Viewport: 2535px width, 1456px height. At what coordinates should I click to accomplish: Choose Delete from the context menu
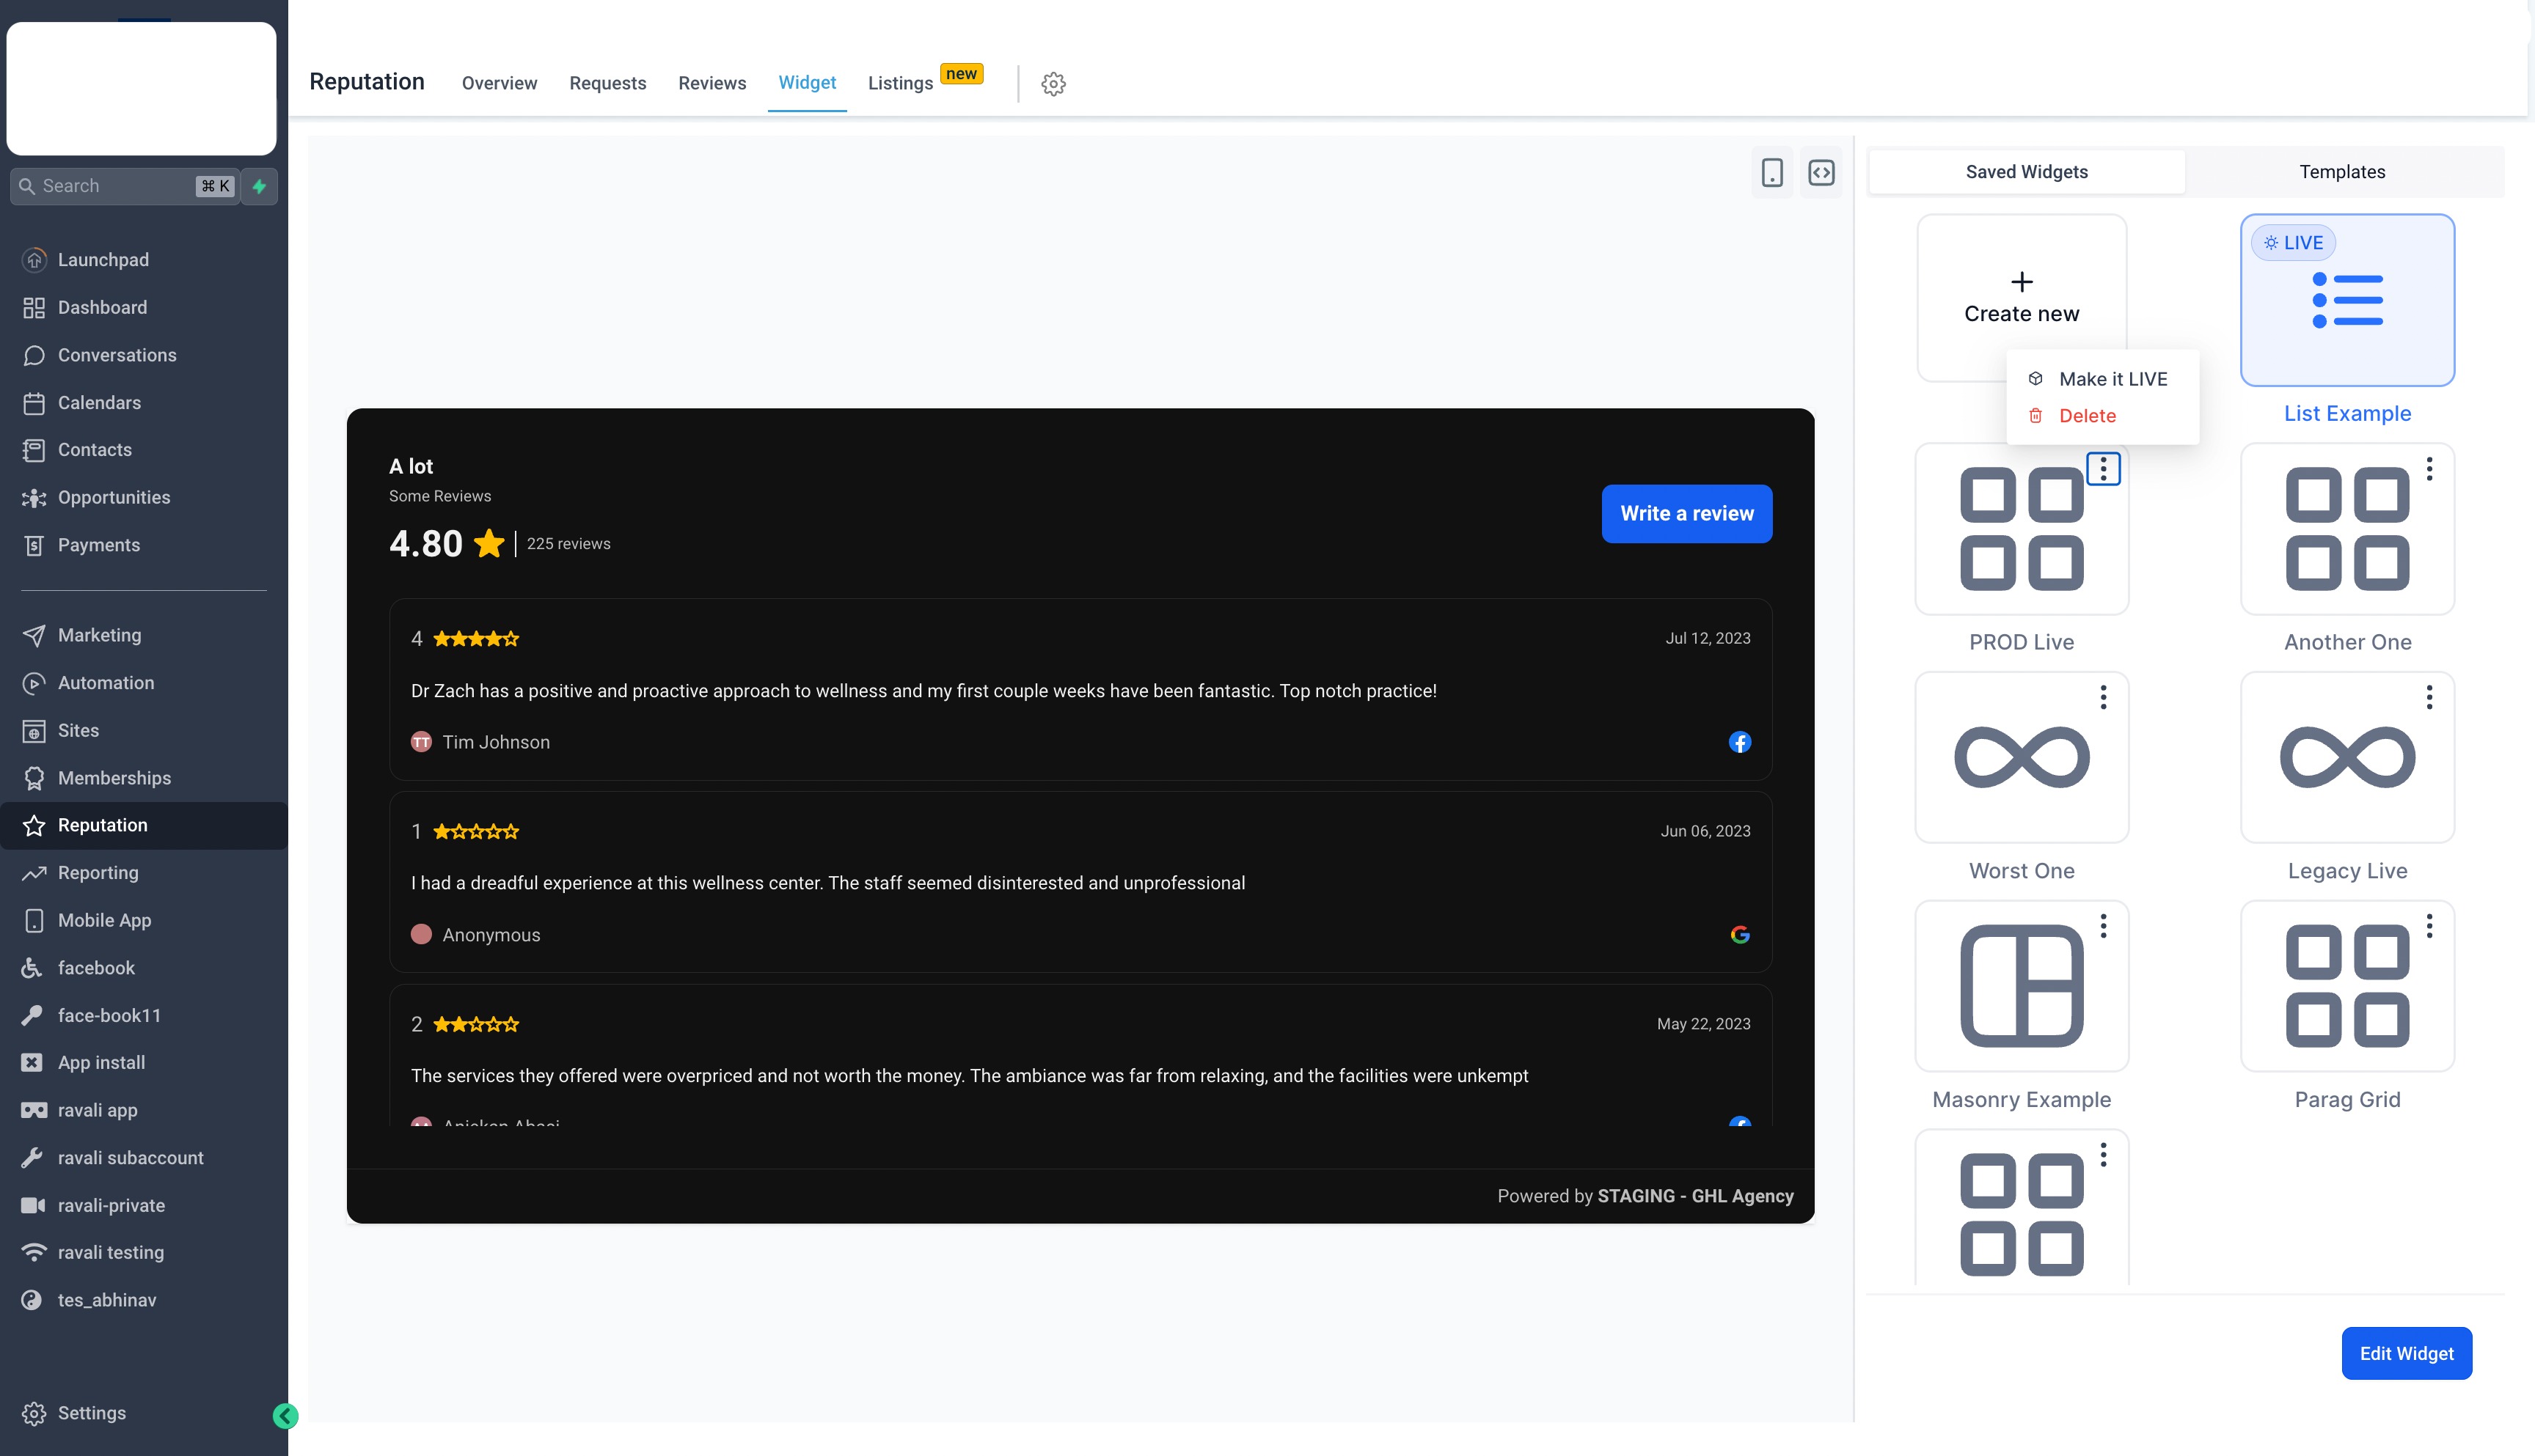tap(2087, 416)
